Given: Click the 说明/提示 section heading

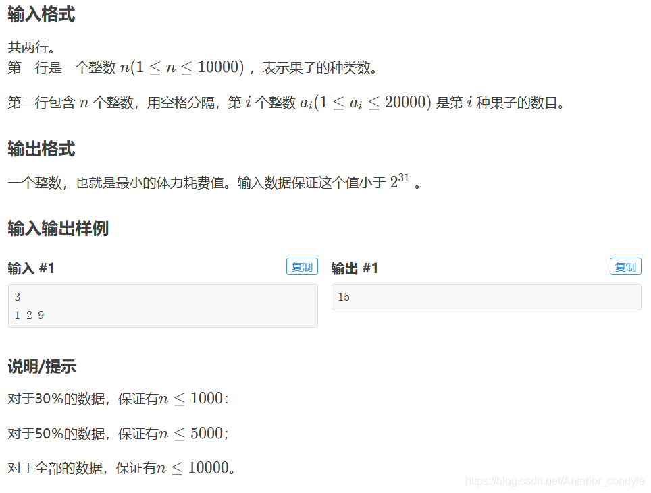Looking at the screenshot, I should (41, 366).
